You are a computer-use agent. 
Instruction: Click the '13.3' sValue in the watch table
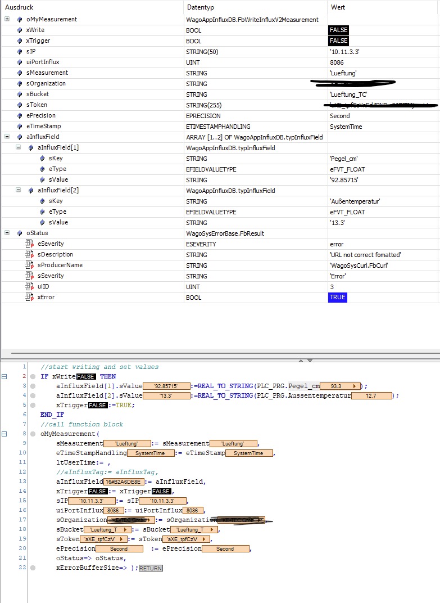point(337,223)
